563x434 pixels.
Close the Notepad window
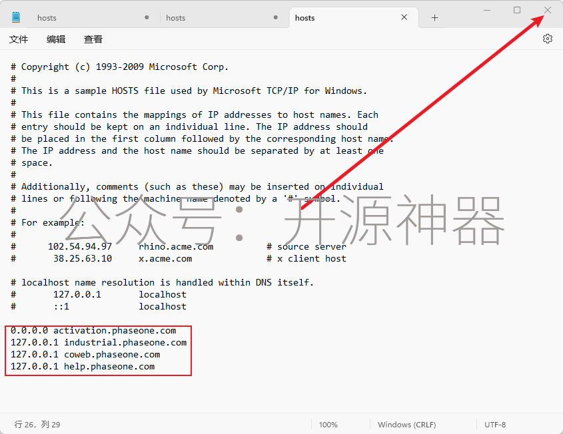547,10
